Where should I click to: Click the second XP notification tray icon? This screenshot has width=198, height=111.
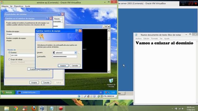point(109,92)
